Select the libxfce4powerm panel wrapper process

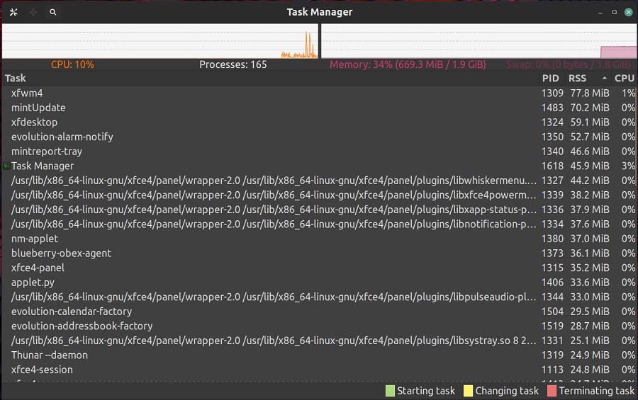(319, 195)
